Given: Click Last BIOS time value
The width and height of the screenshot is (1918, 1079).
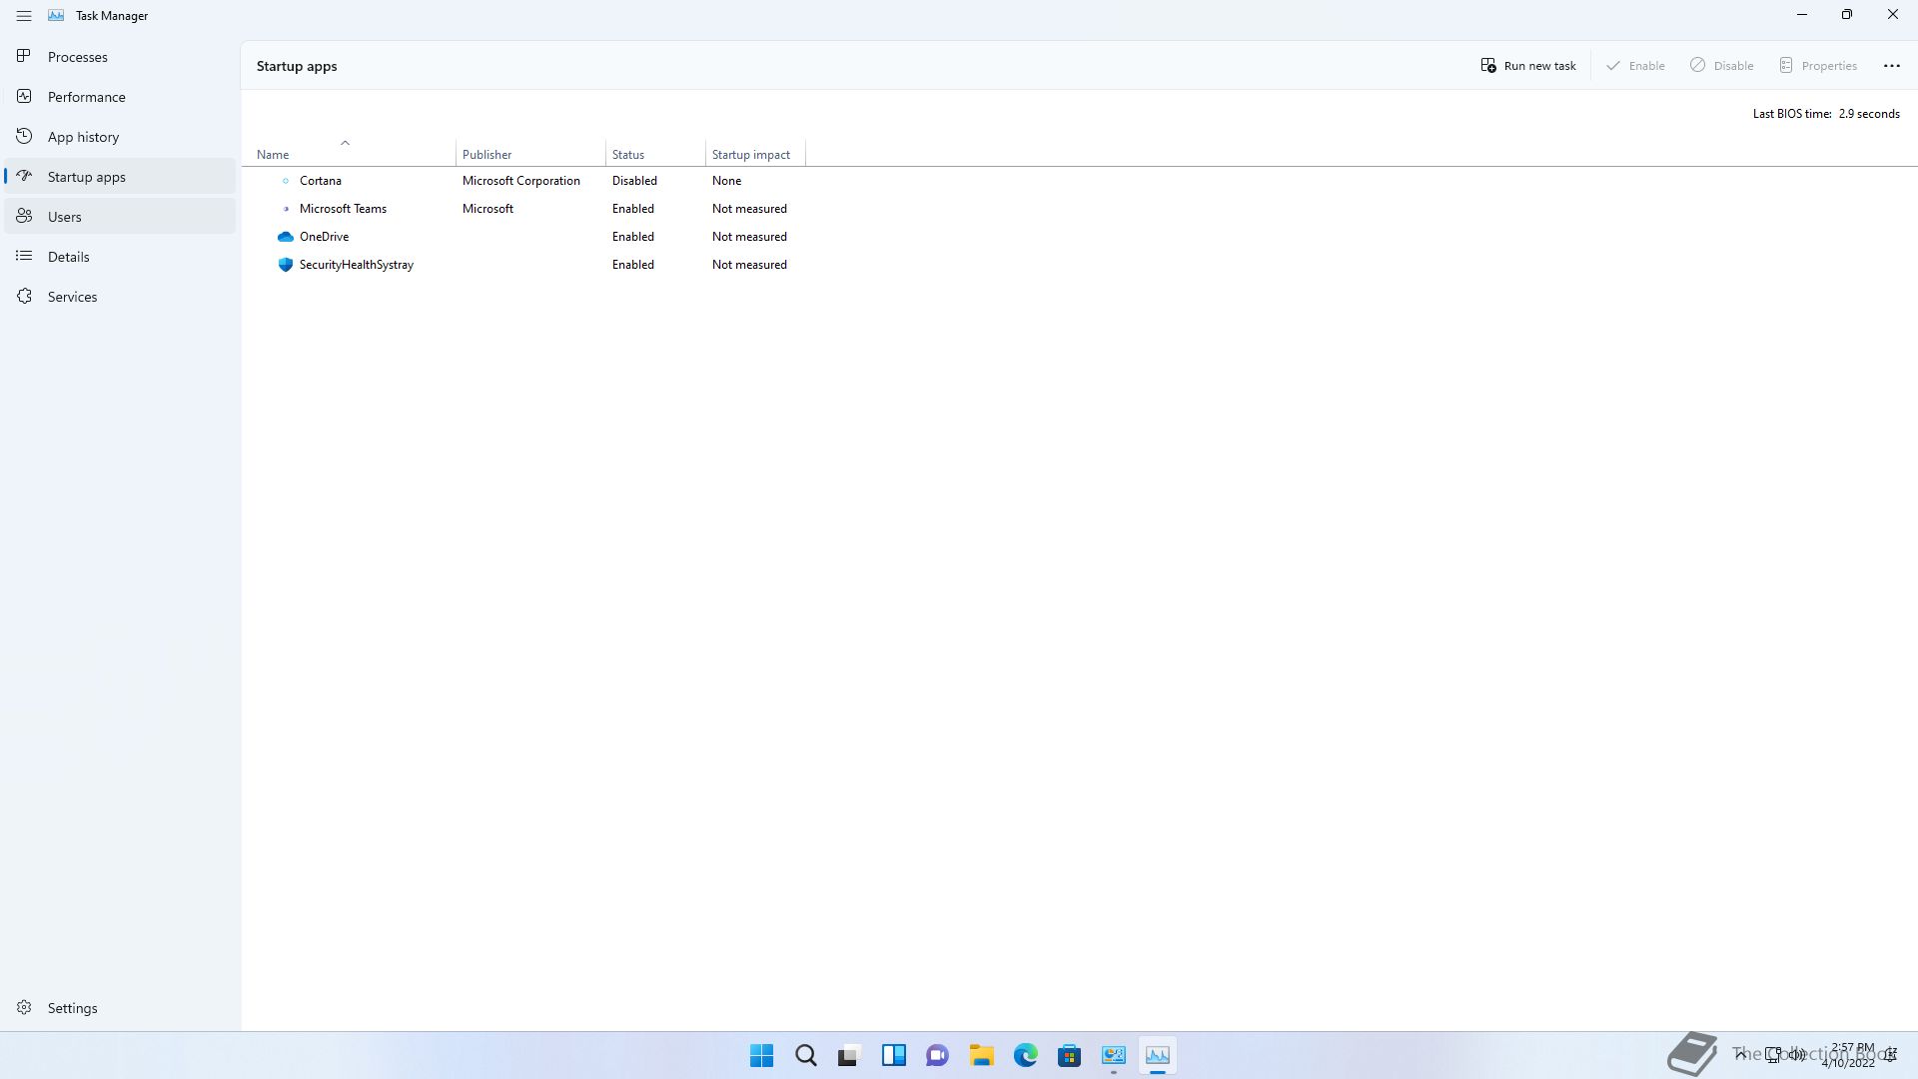Looking at the screenshot, I should click(1869, 114).
